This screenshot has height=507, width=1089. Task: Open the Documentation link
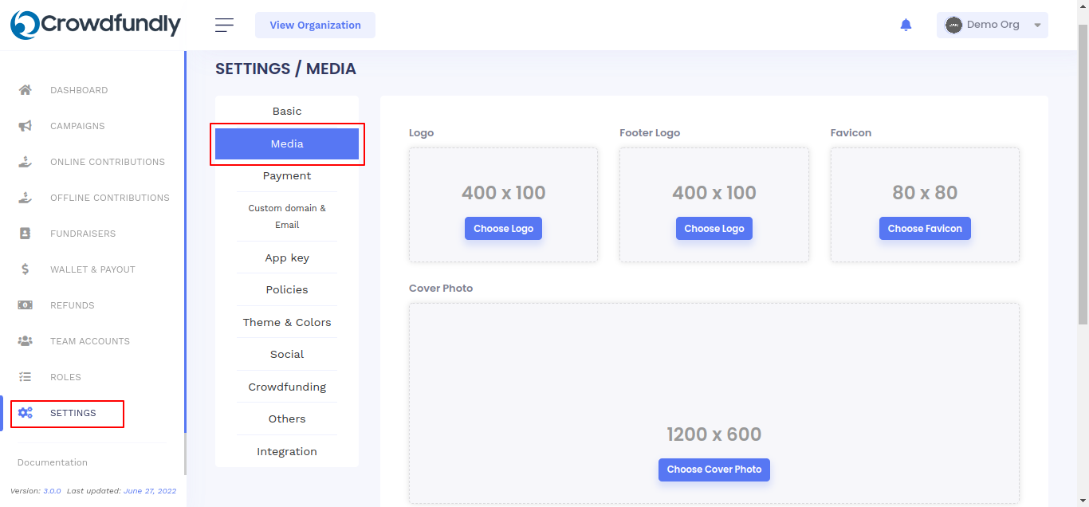[53, 462]
